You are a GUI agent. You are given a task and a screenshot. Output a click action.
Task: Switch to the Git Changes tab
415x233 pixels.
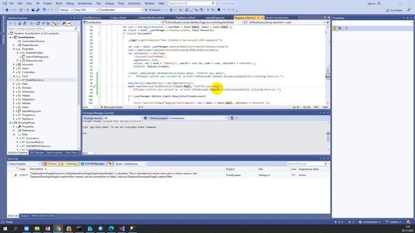(x=37, y=153)
